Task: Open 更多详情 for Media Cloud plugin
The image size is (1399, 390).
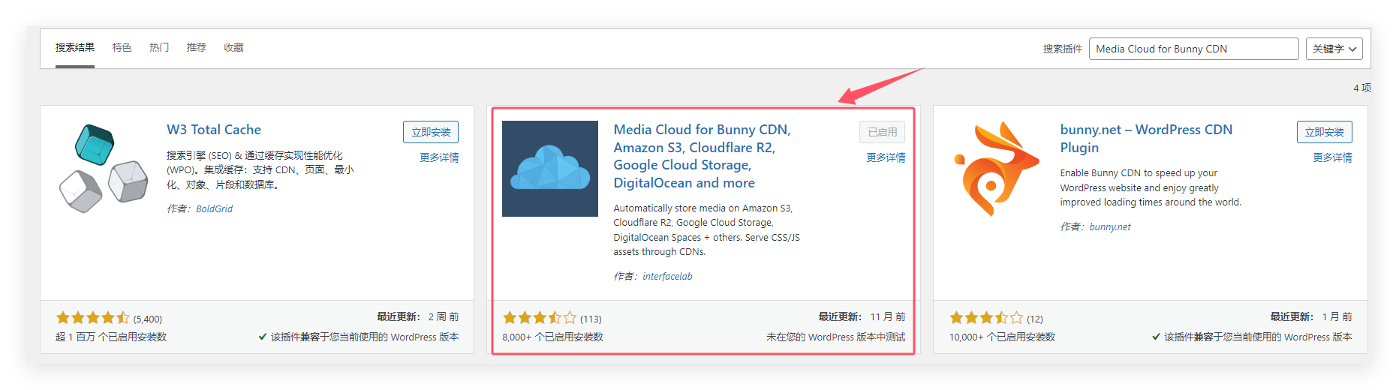Action: 886,157
